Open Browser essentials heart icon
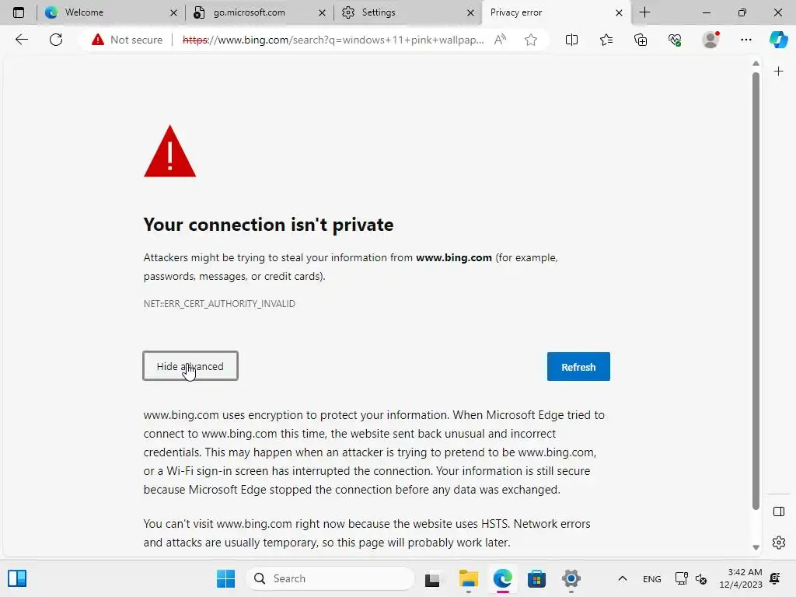796x597 pixels. [x=675, y=40]
